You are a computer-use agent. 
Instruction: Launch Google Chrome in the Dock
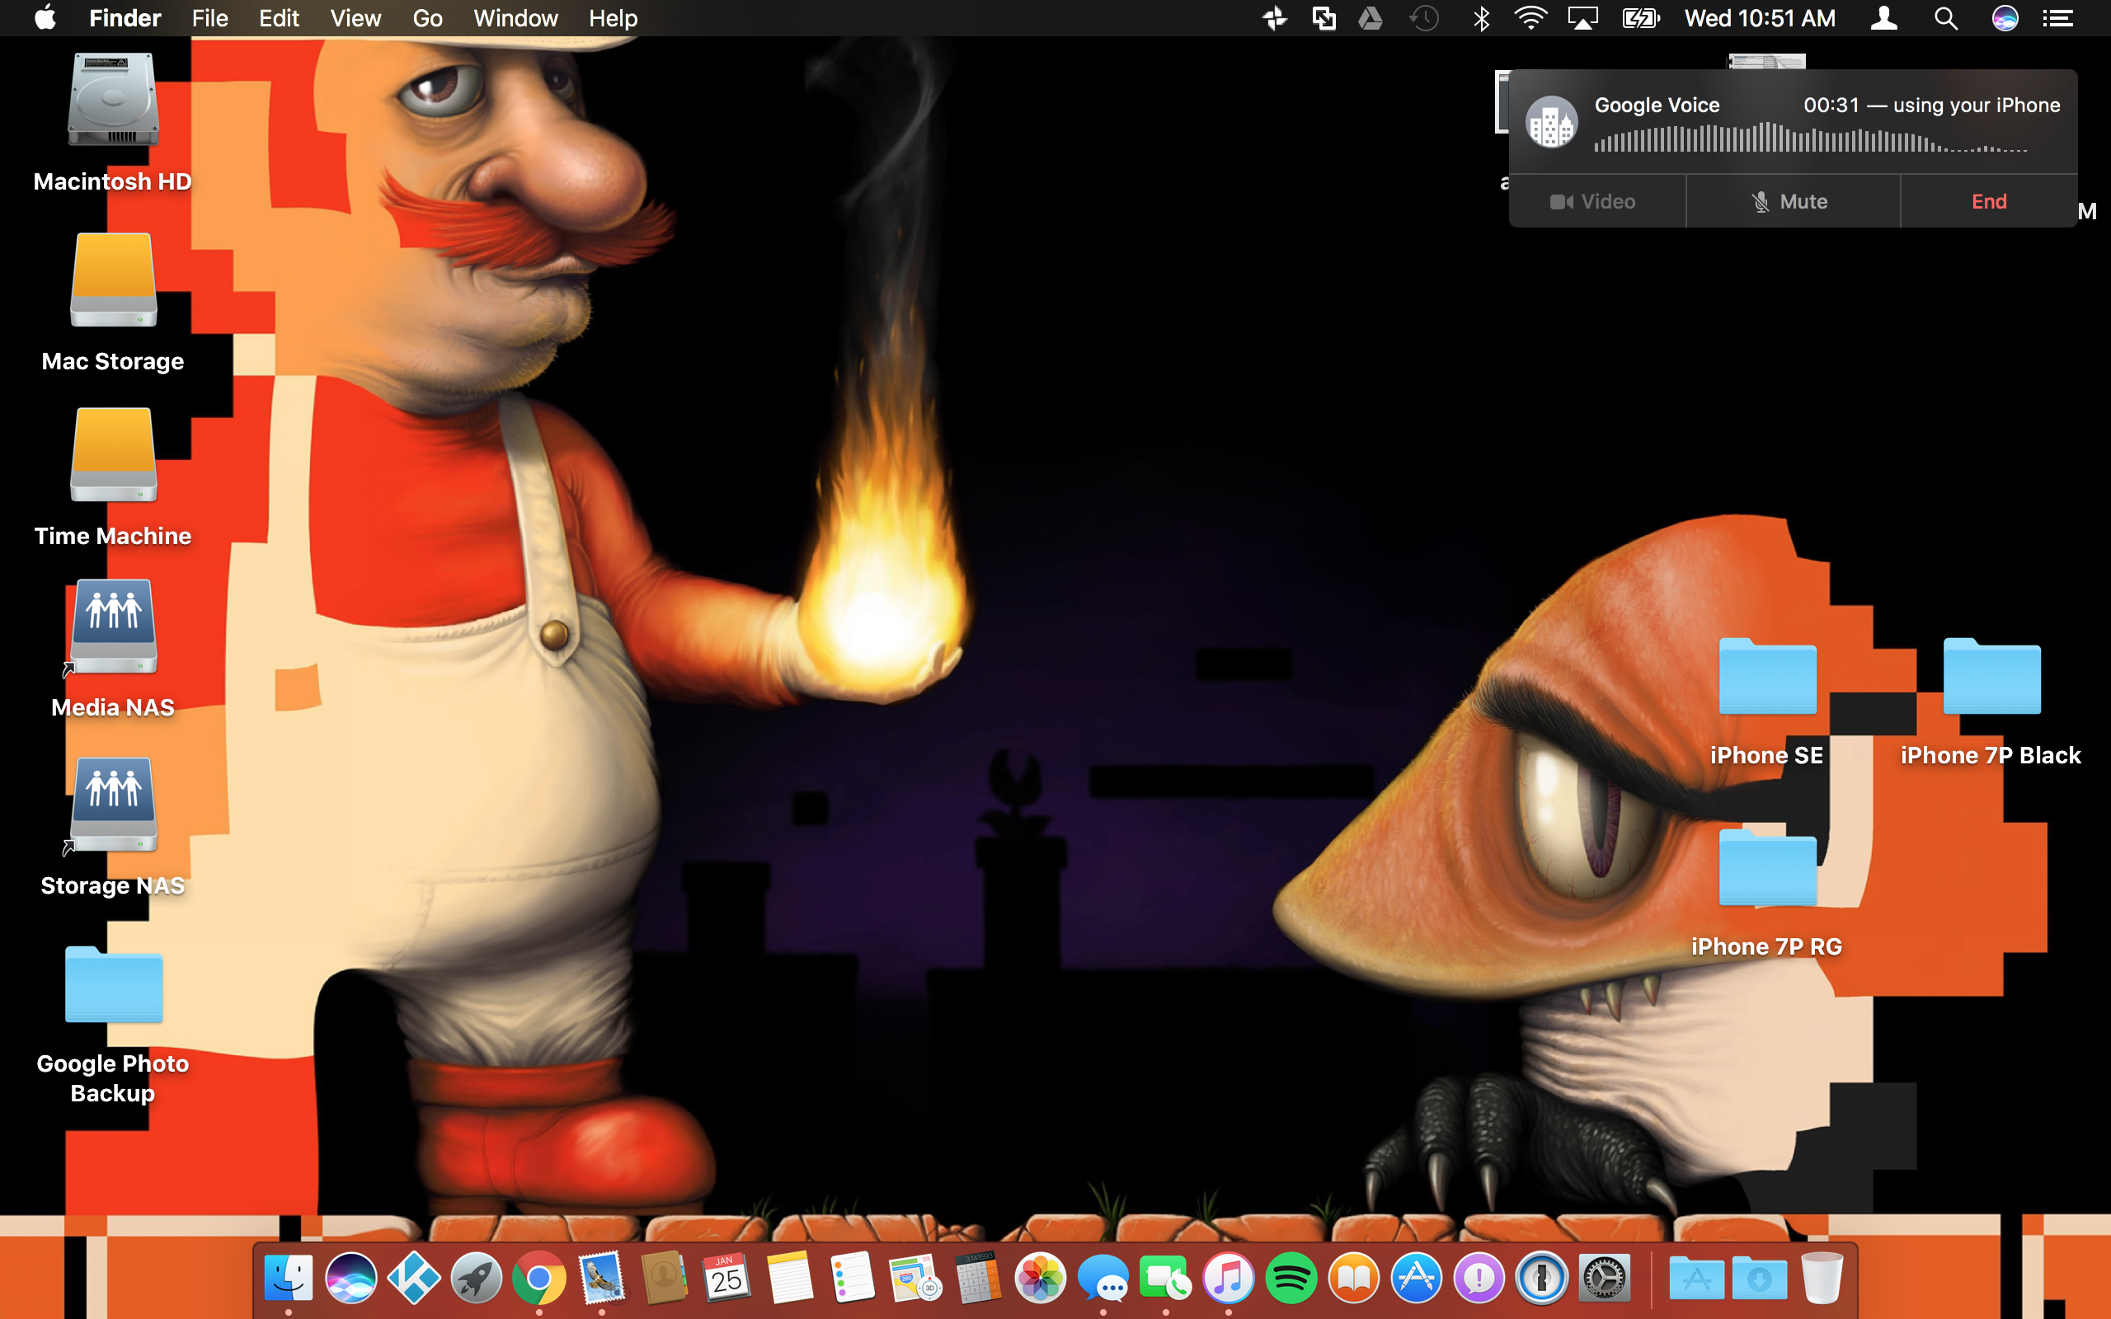pyautogui.click(x=539, y=1279)
